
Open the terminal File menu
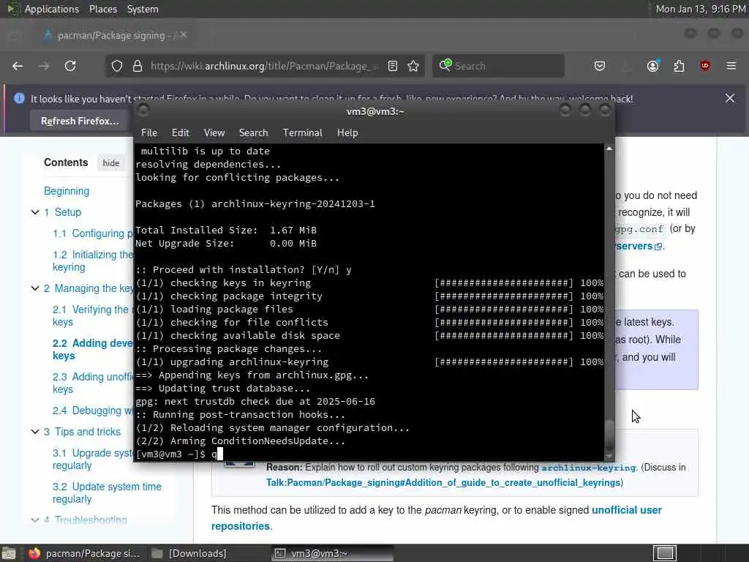tap(149, 133)
